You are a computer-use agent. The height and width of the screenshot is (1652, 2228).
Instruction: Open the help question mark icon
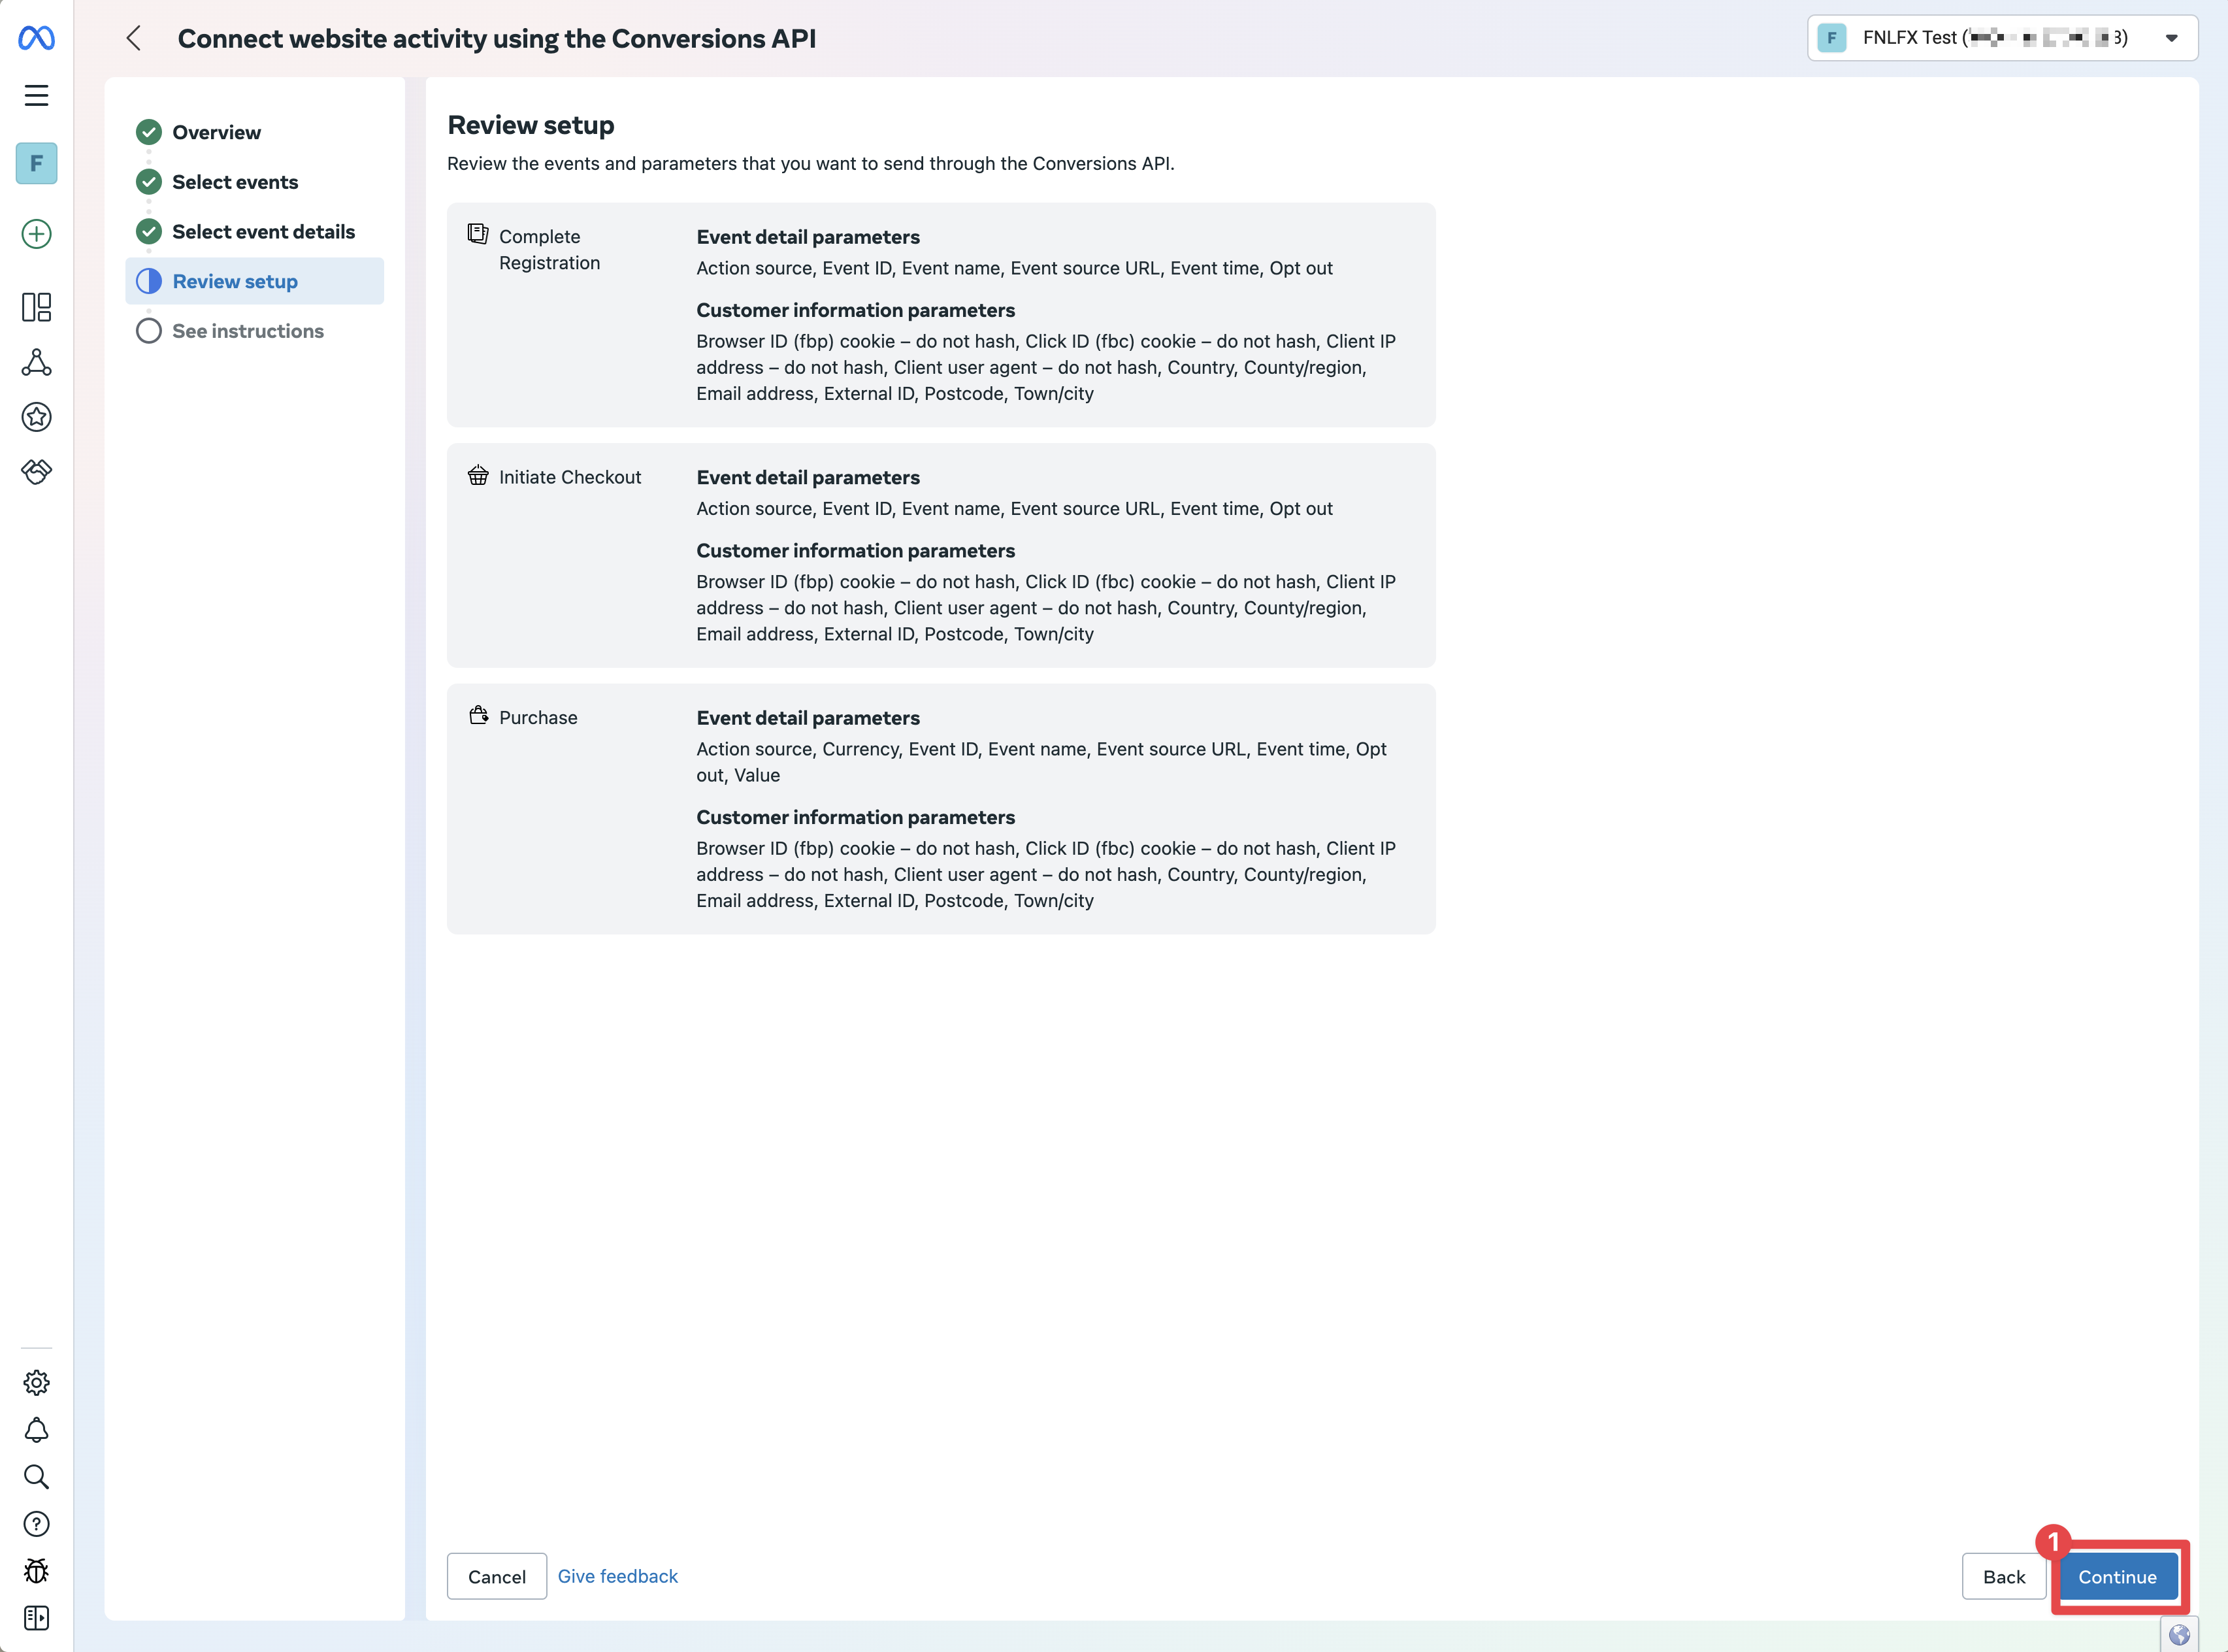[x=37, y=1524]
